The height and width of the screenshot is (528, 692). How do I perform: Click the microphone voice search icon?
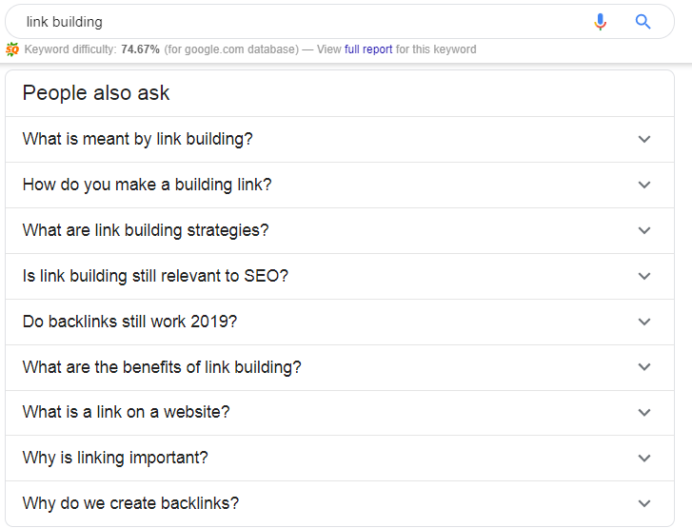coord(600,22)
